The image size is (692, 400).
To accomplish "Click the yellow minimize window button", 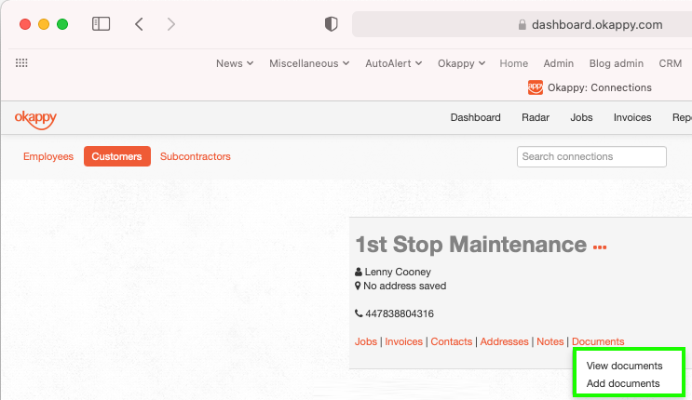I will click(44, 24).
